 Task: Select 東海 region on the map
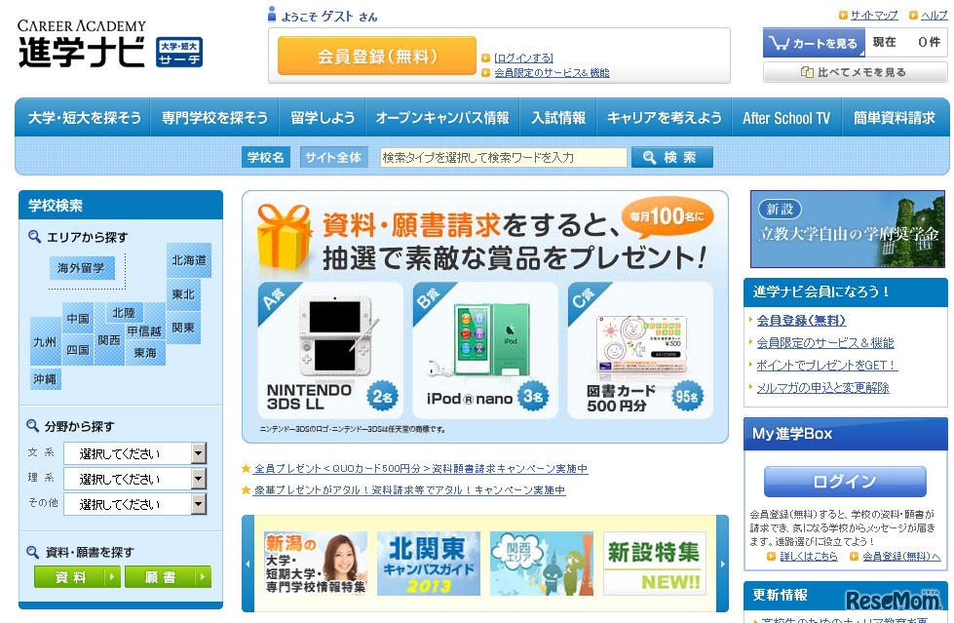pyautogui.click(x=145, y=353)
